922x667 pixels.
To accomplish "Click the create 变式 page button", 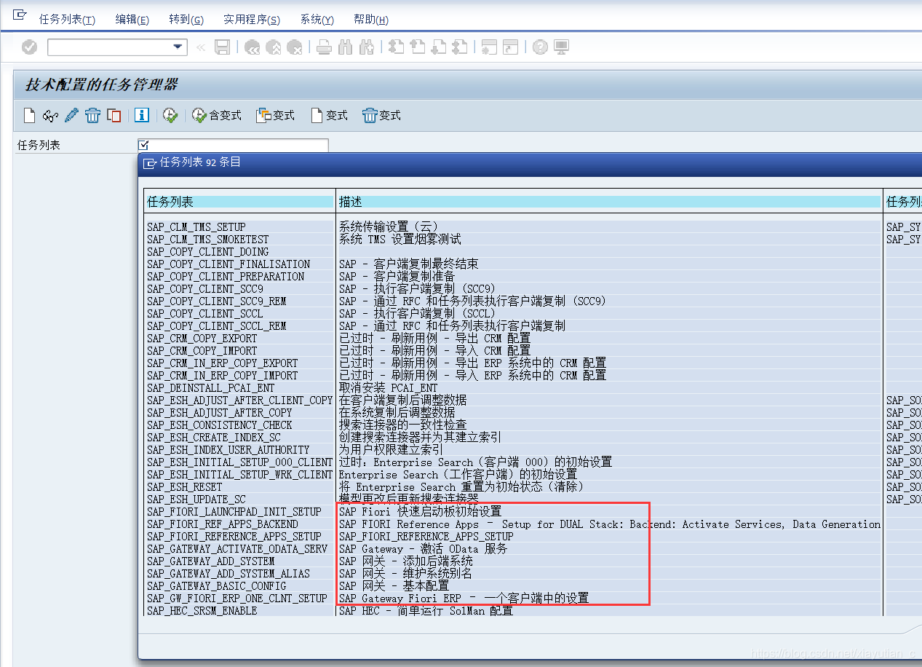I will (x=329, y=115).
